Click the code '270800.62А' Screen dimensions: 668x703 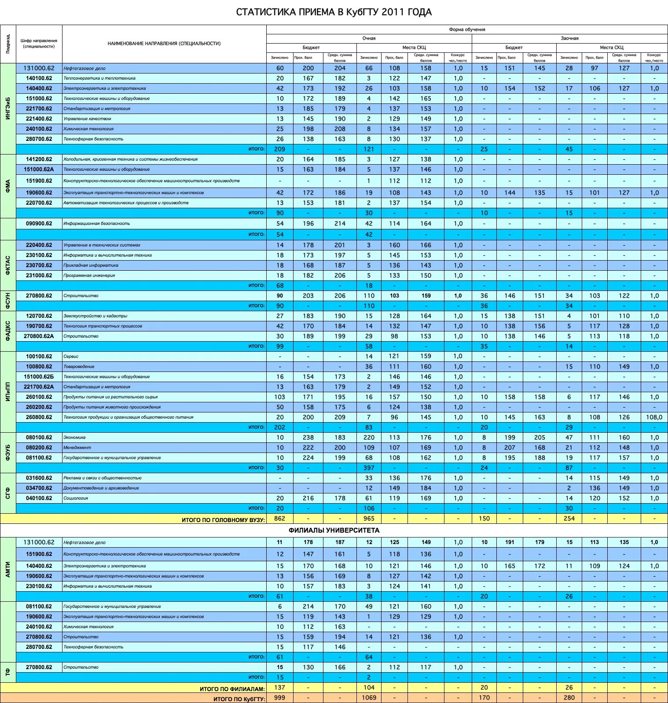tap(40, 336)
